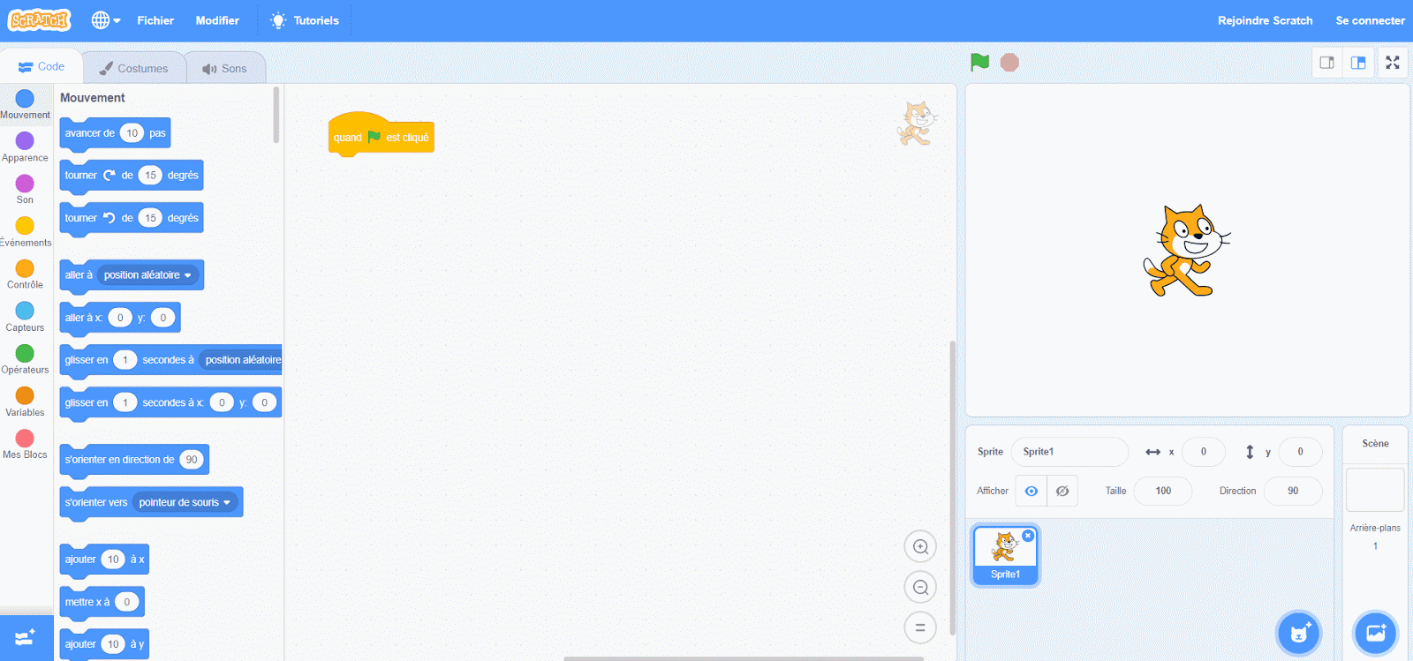Select the Sprite1 thumbnail
1413x661 pixels.
[1005, 556]
